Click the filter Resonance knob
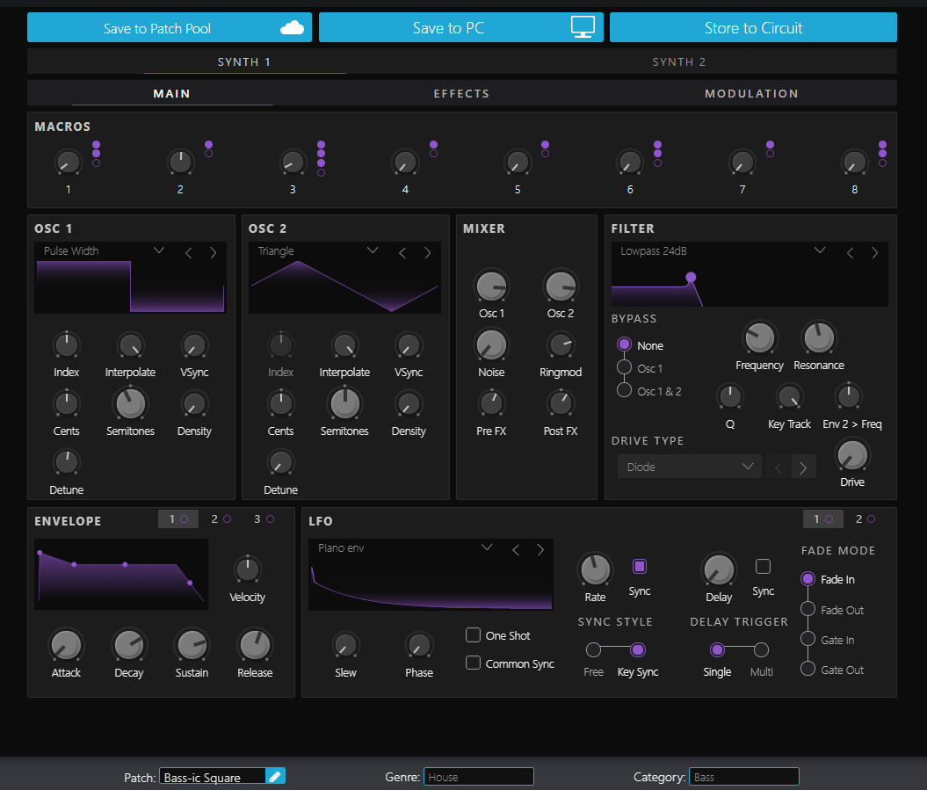927x790 pixels. coord(819,338)
